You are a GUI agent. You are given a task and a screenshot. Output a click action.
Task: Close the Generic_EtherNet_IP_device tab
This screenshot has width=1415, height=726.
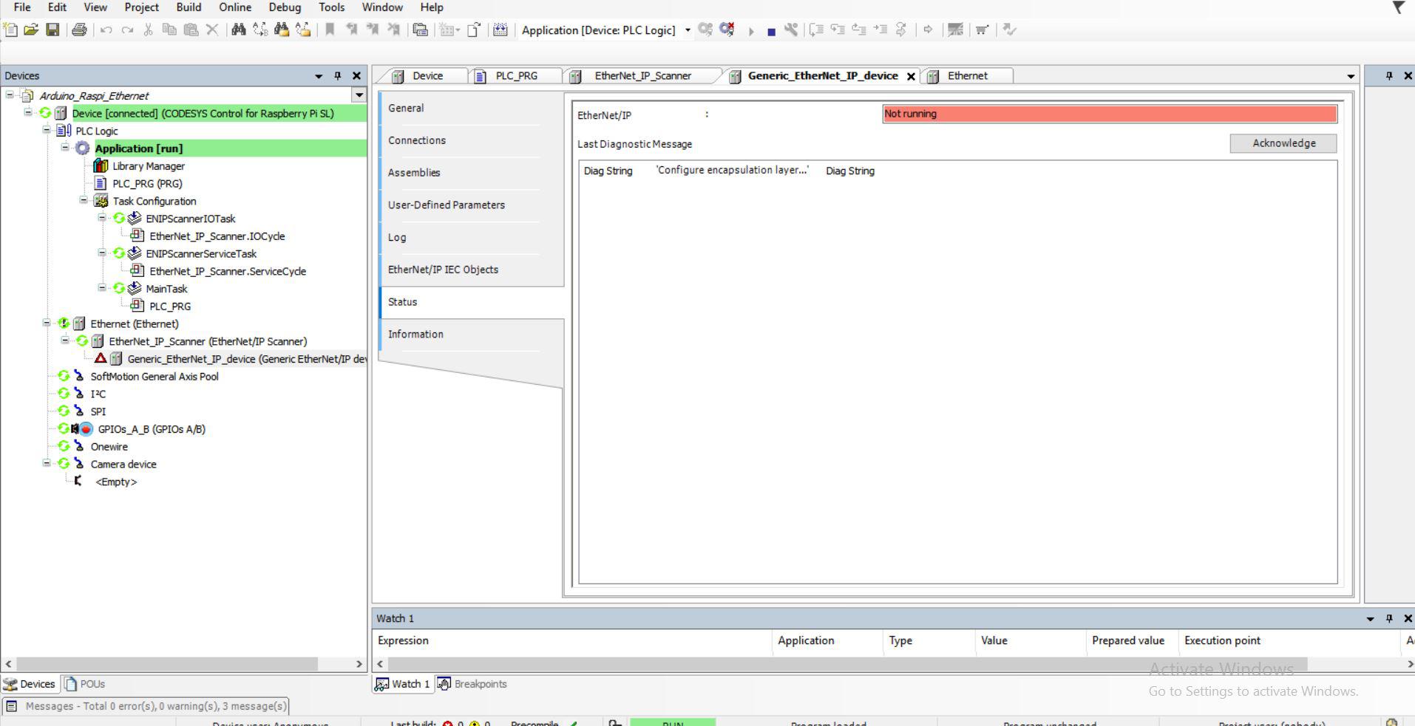coord(911,76)
